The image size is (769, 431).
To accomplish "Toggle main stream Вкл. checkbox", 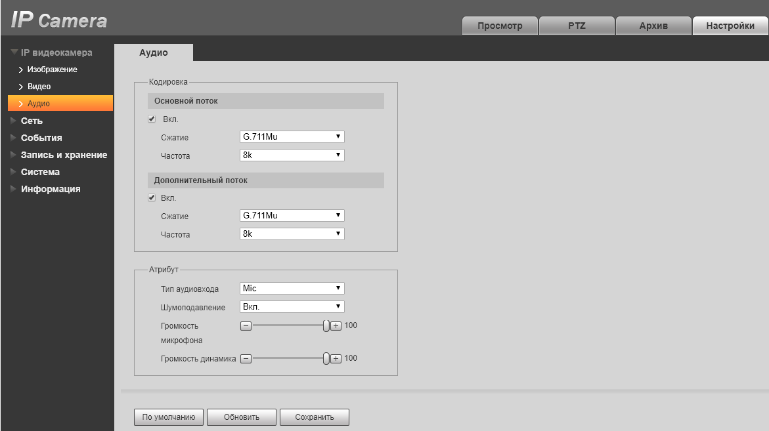I will (x=152, y=119).
